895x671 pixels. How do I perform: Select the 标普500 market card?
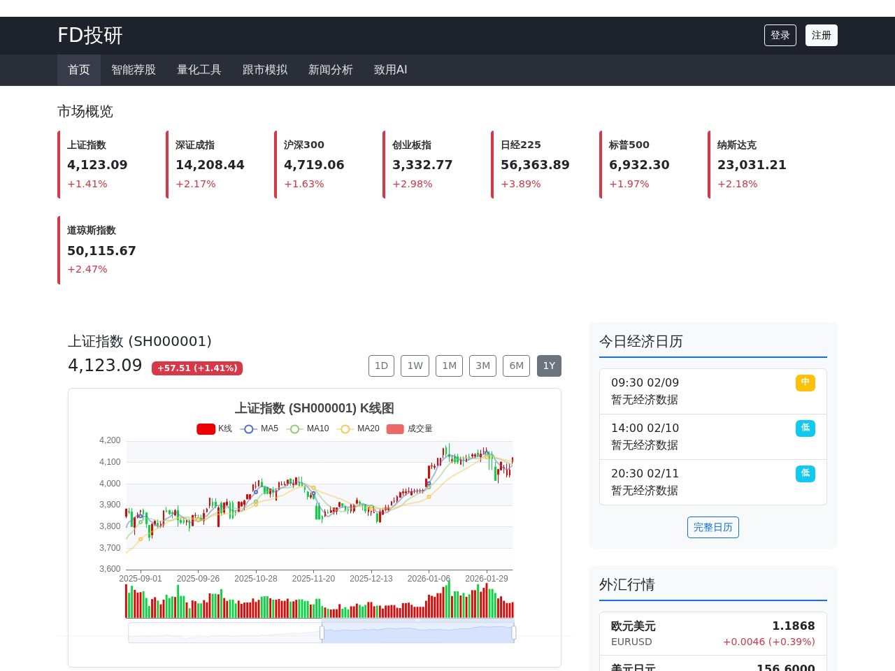click(645, 164)
